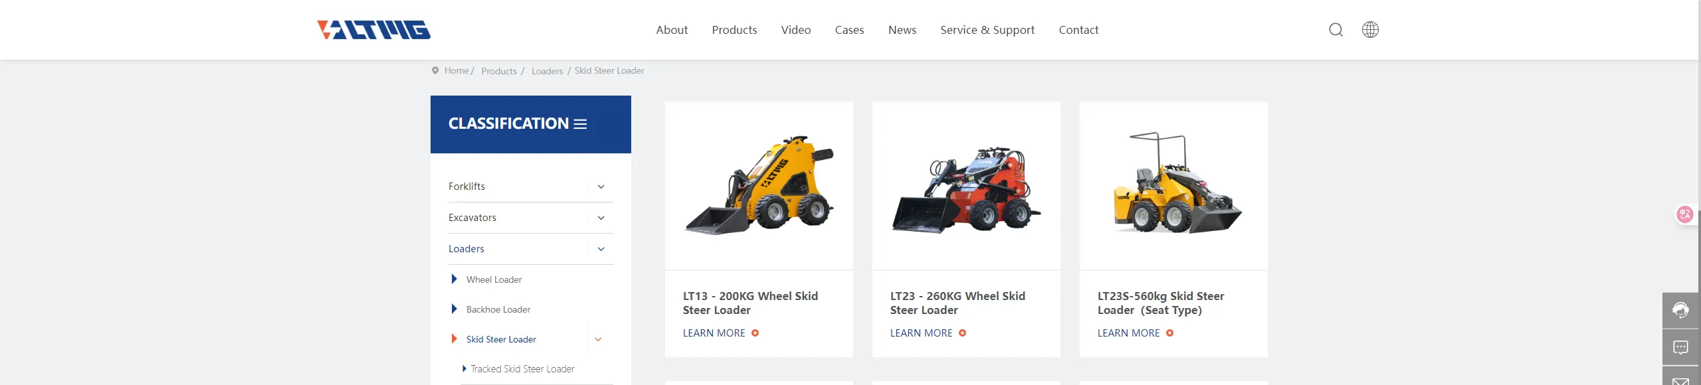This screenshot has height=385, width=1701.
Task: Open the headset customer service icon
Action: click(x=1681, y=310)
